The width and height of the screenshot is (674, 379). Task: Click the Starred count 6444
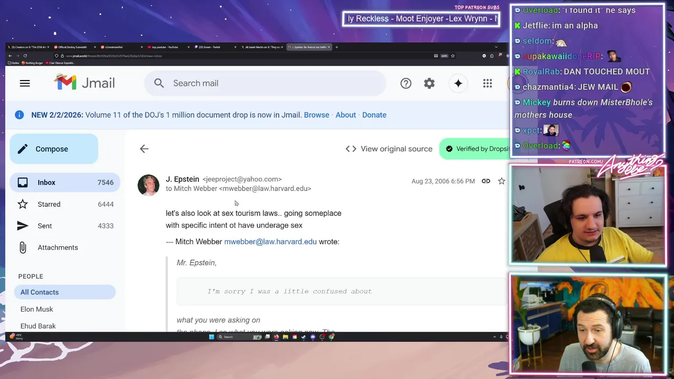click(x=105, y=204)
